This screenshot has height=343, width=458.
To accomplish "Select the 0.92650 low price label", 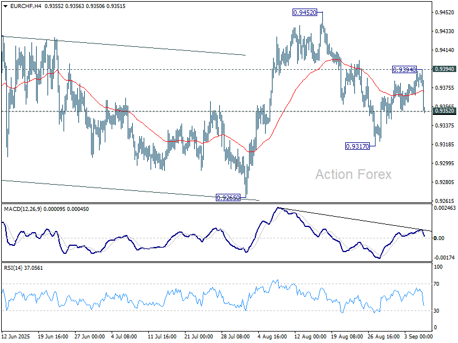I will pyautogui.click(x=227, y=198).
